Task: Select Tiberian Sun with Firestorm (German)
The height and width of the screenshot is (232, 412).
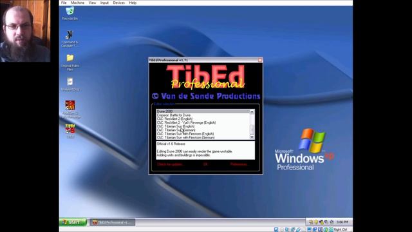Action: click(x=203, y=137)
